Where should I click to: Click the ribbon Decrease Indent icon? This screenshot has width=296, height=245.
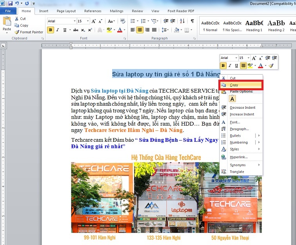tap(166, 21)
